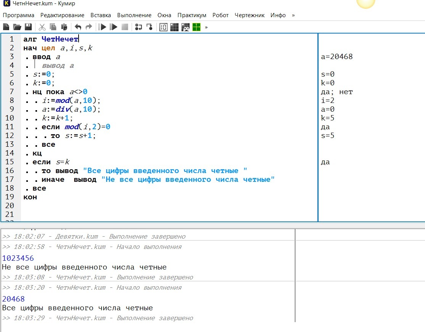This screenshot has width=425, height=332.
Task: Expand the toolbar overflow chevron
Action: (x=206, y=27)
